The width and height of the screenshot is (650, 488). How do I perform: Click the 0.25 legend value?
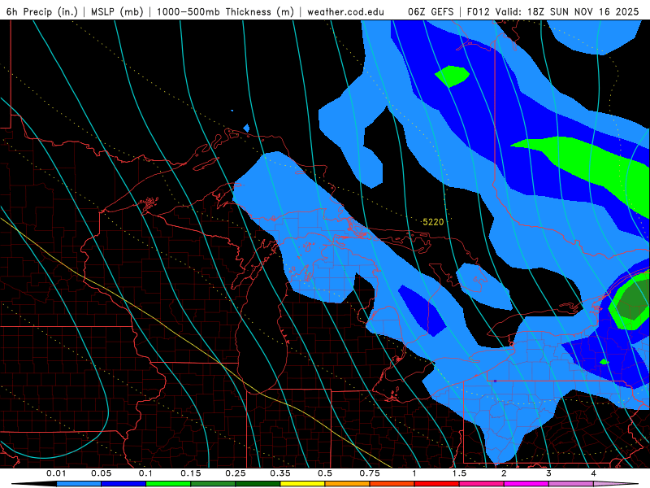[236, 473]
